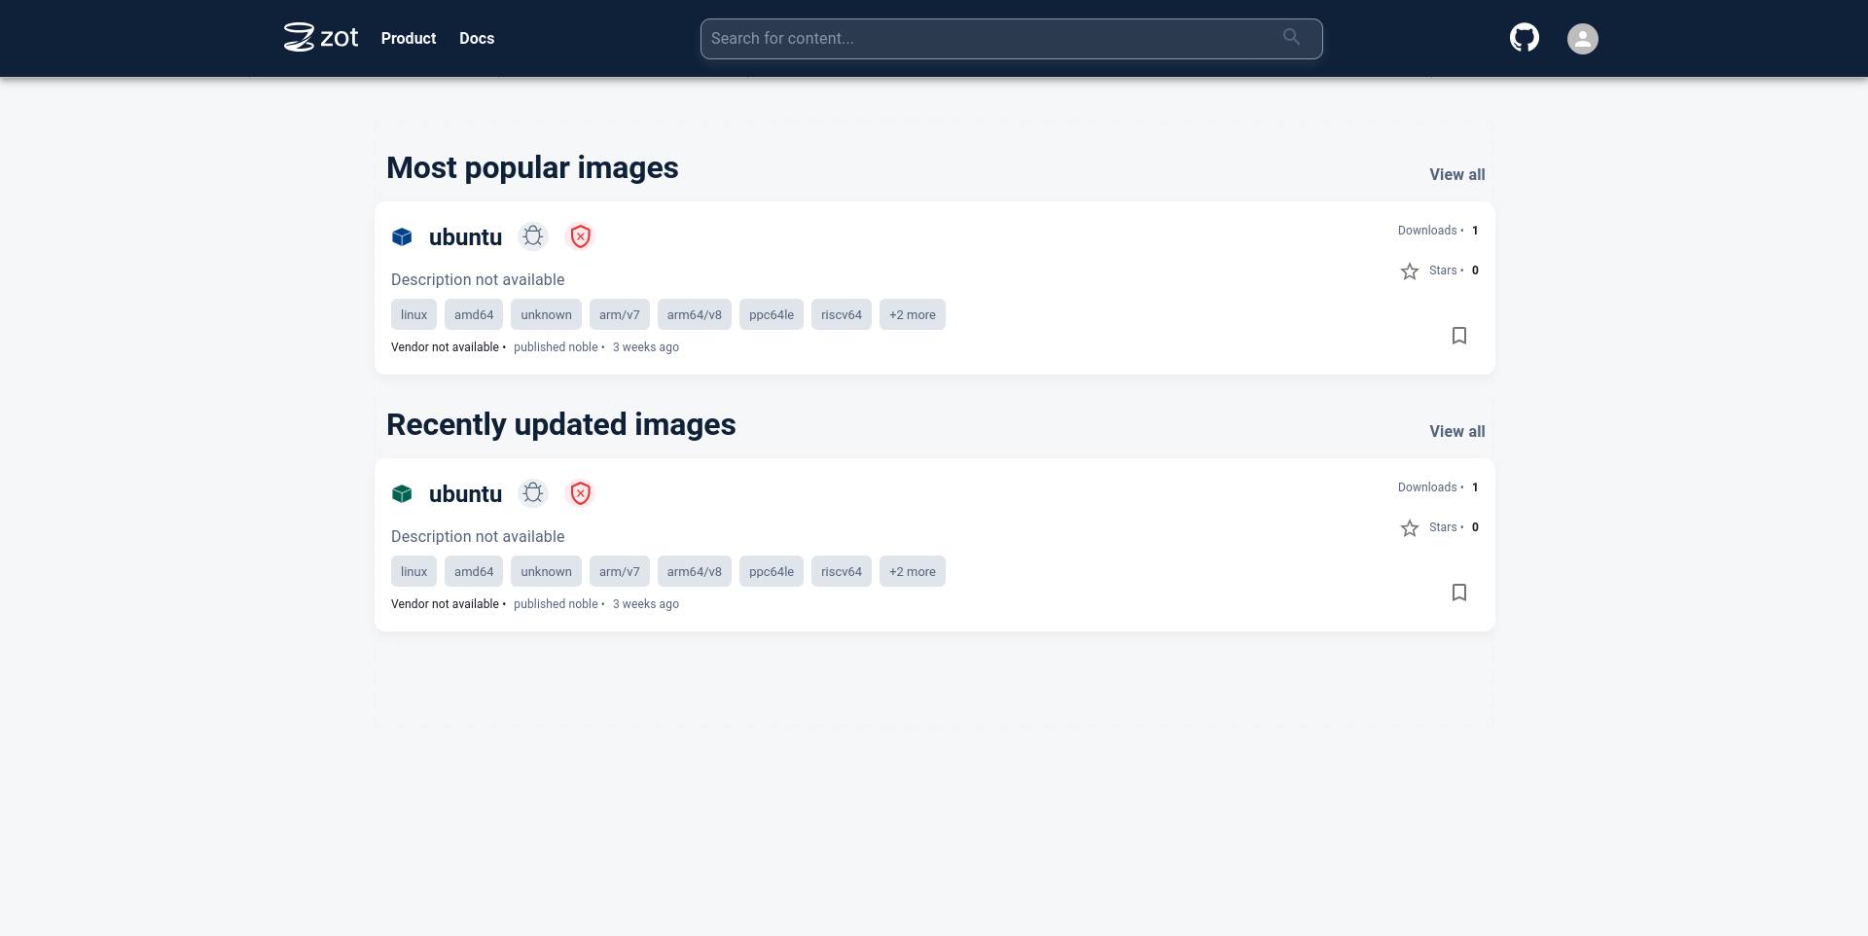
Task: Click the red unsigned shield icon on popular ubuntu
Action: tap(580, 236)
